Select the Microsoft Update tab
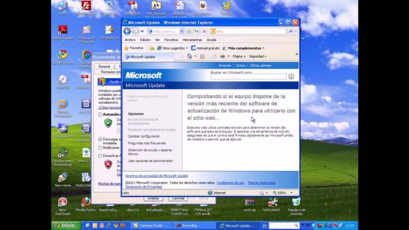Image resolution: width=409 pixels, height=230 pixels. [x=148, y=57]
